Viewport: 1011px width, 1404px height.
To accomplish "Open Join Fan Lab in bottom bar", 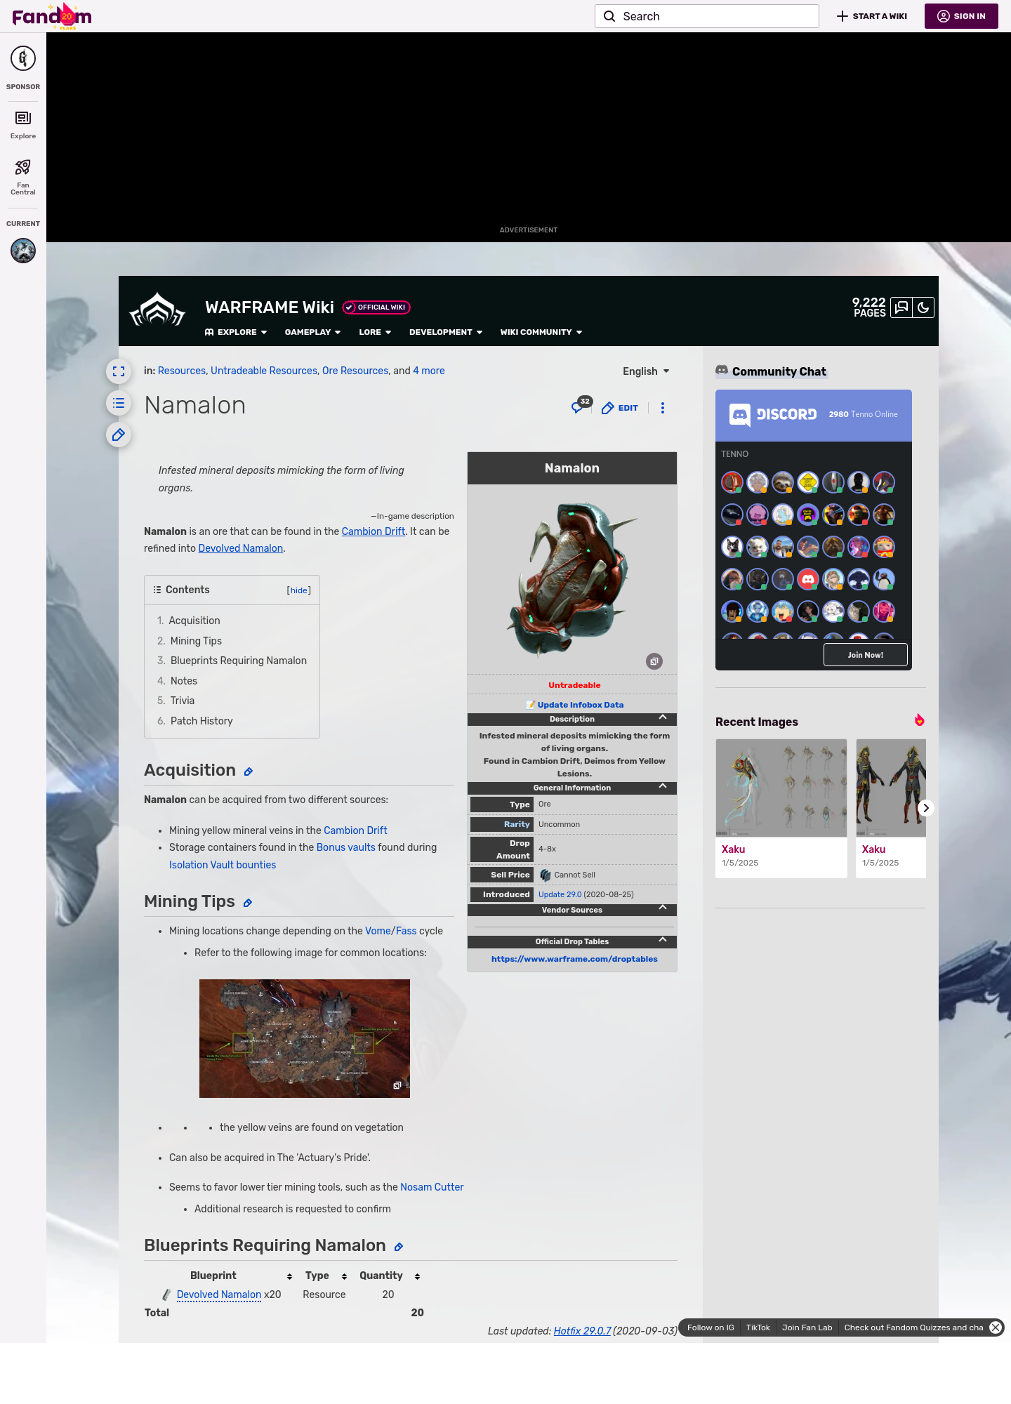I will pyautogui.click(x=807, y=1327).
